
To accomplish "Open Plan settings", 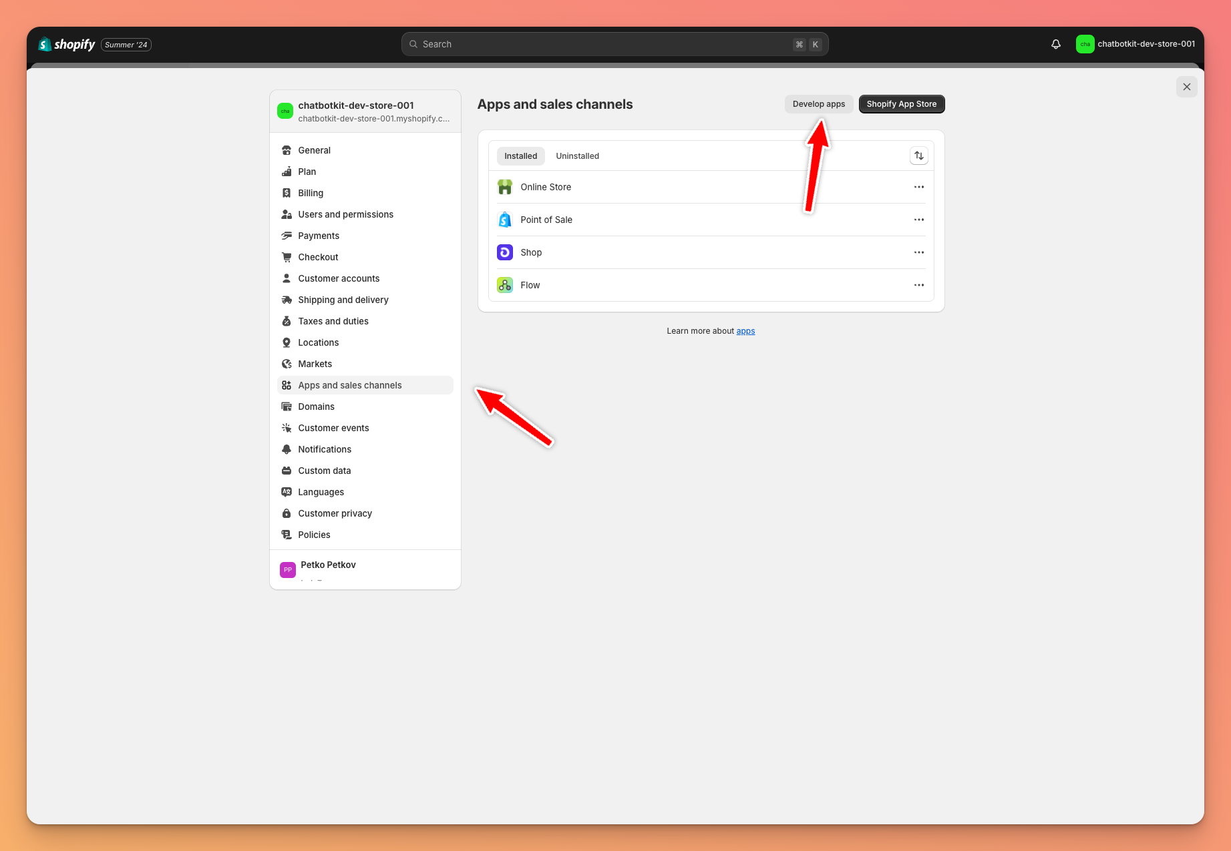I will [x=365, y=172].
